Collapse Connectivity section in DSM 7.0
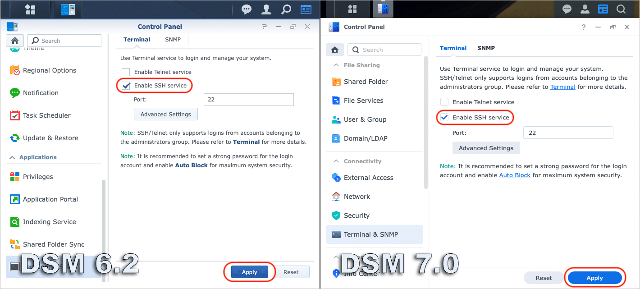Screen dimensions: 640x289 [336, 161]
